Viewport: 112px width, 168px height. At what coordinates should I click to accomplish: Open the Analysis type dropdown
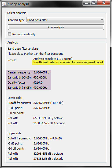65,20
